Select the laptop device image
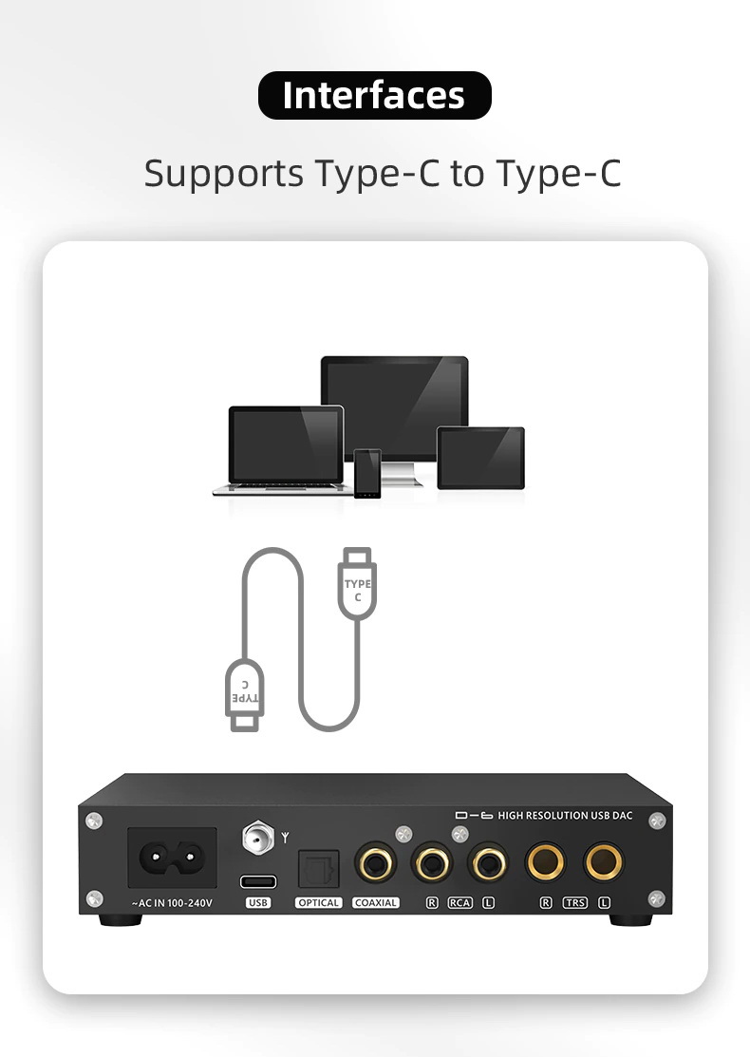This screenshot has height=1057, width=750. coord(283,449)
